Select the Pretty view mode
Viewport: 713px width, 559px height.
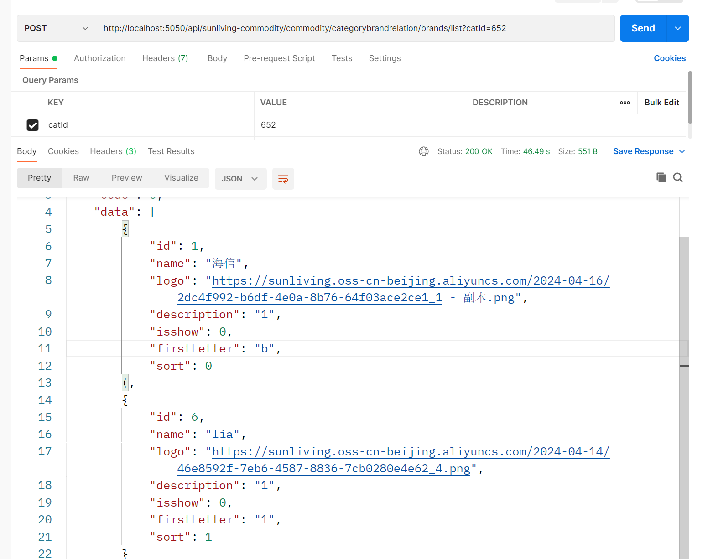[x=39, y=178]
